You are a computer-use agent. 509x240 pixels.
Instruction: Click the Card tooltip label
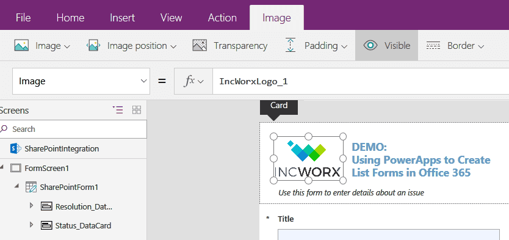pos(279,106)
